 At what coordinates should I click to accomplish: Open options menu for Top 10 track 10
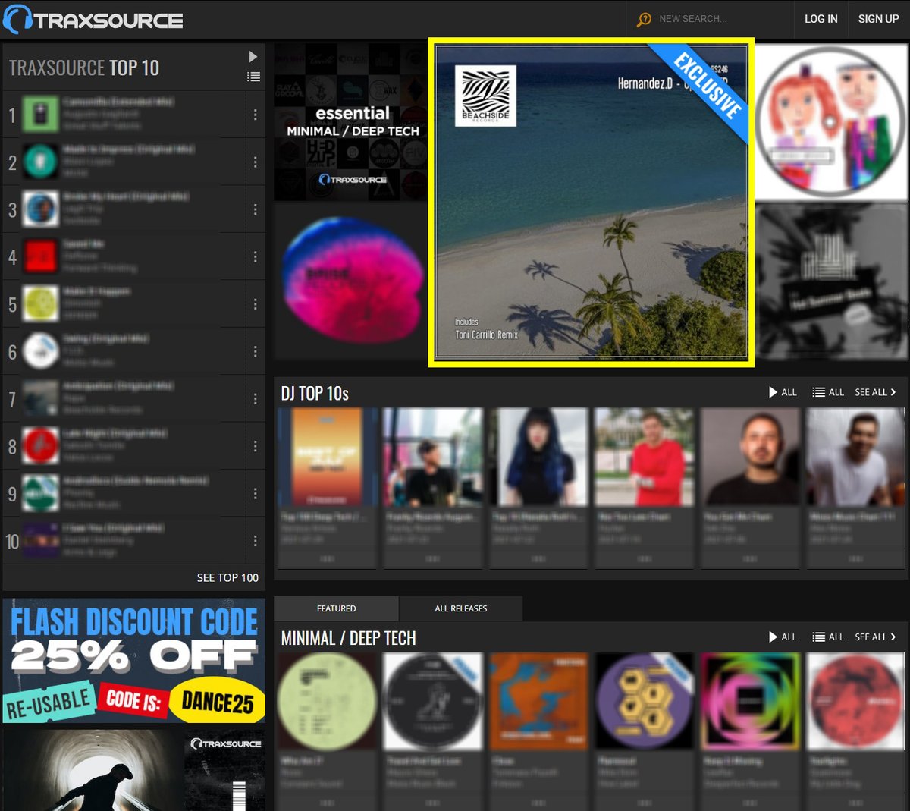click(255, 541)
